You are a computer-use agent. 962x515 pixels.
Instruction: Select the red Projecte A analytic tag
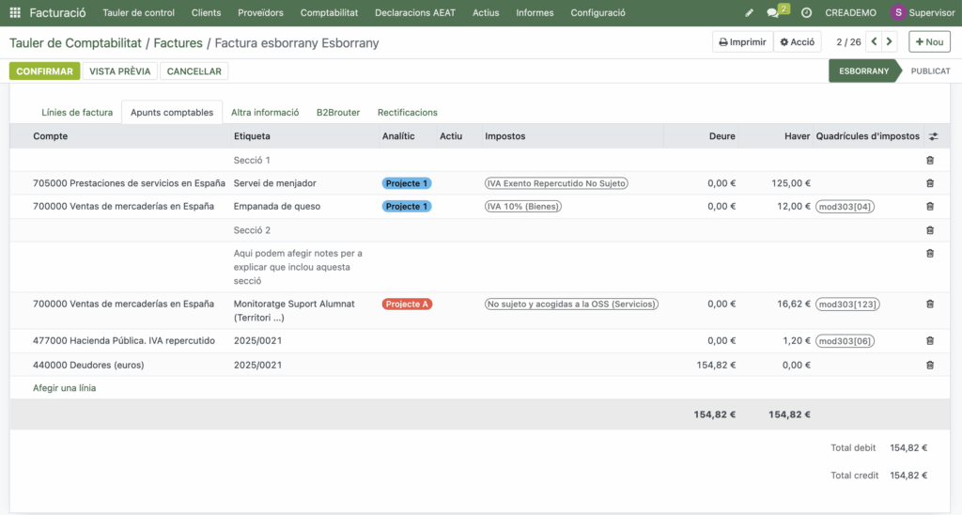click(407, 304)
